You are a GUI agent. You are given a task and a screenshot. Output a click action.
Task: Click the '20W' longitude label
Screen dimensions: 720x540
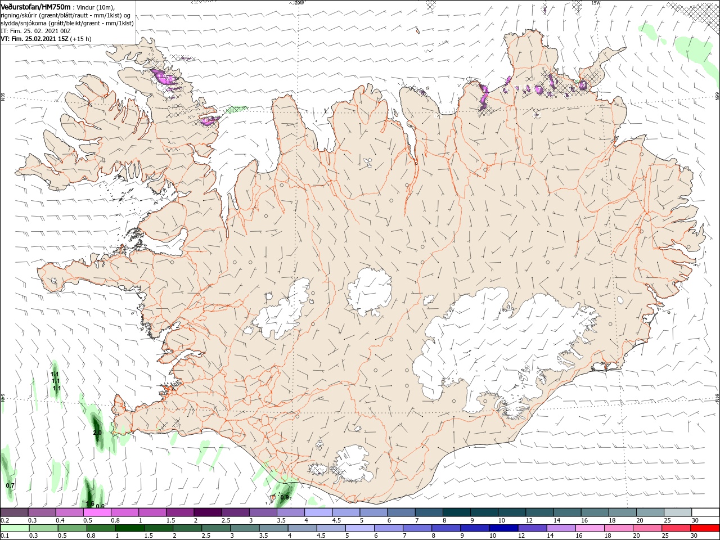click(x=300, y=3)
